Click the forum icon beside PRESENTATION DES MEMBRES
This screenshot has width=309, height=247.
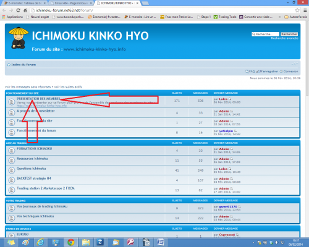12,102
